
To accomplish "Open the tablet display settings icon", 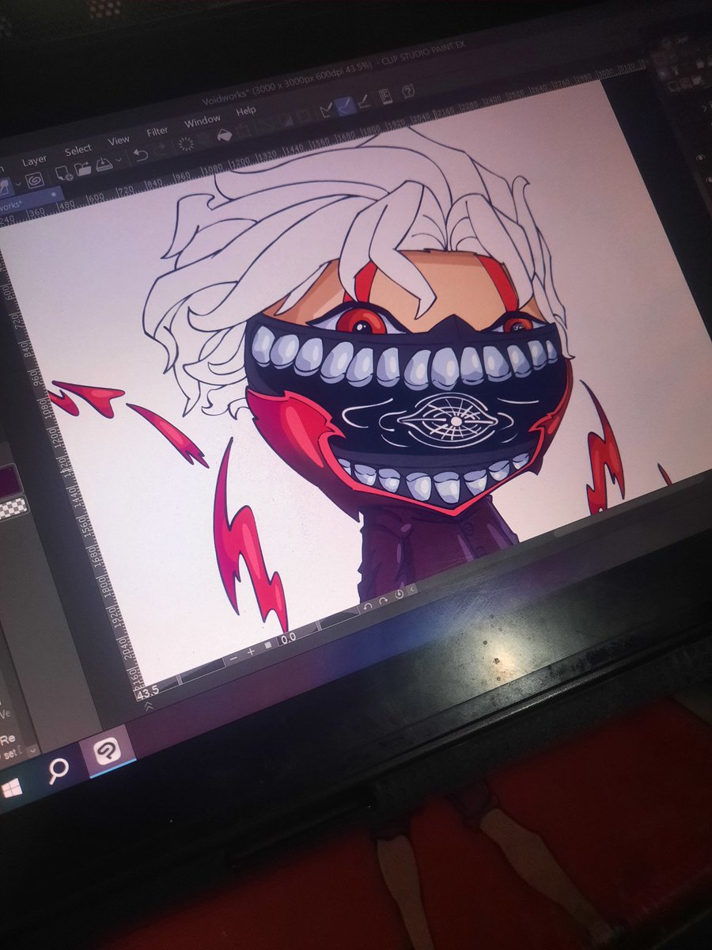I will point(386,96).
